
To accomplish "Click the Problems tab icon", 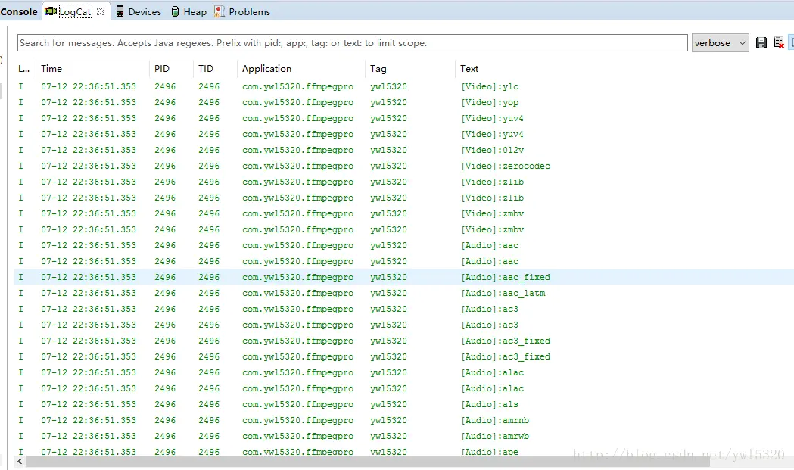I will point(220,11).
